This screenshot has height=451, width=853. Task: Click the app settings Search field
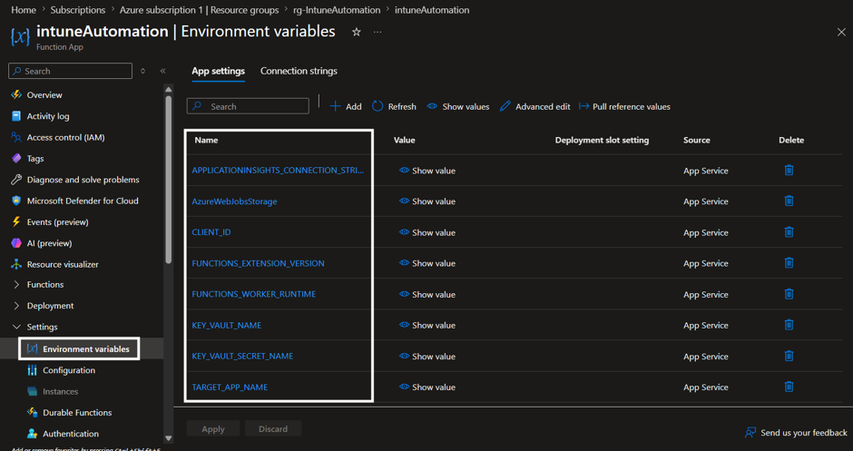pyautogui.click(x=248, y=106)
